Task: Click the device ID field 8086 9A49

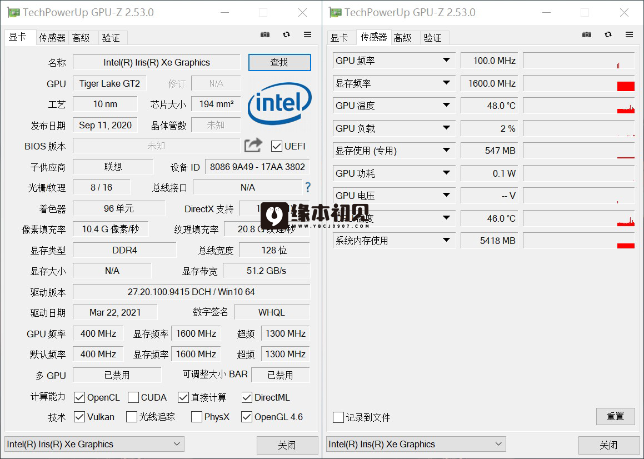Action: 257,167
